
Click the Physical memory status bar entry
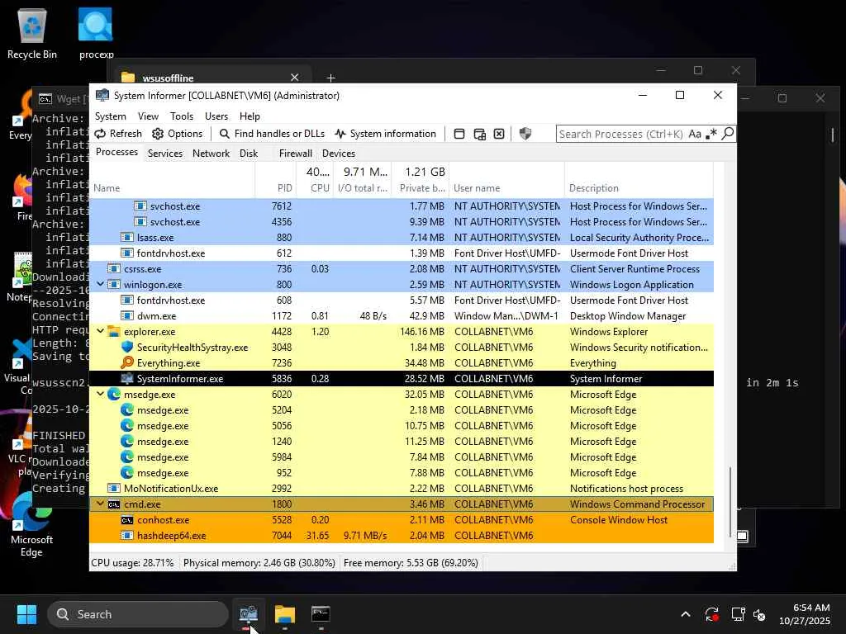(x=259, y=563)
